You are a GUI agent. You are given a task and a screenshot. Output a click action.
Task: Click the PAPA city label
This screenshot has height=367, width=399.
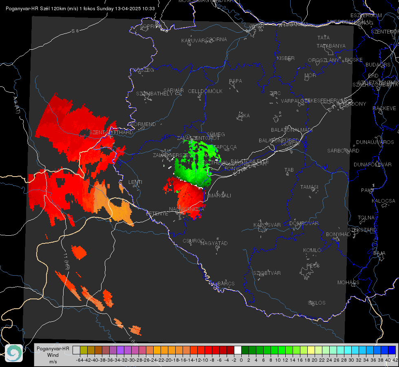[x=236, y=81]
